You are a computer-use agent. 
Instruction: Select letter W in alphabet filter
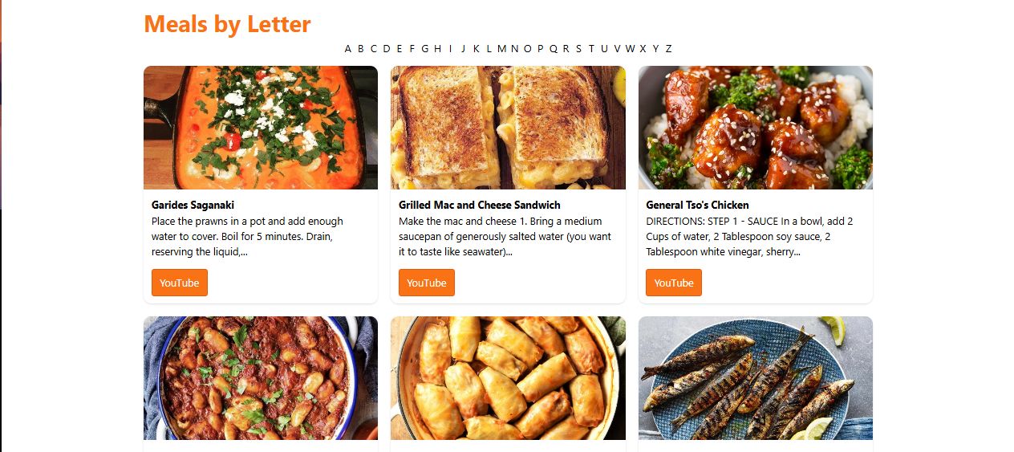(x=631, y=48)
